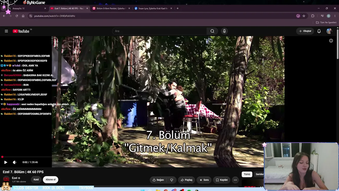Viewport: 339px width, 191px height.
Task: Open YouTube notifications bell
Action: click(319, 31)
